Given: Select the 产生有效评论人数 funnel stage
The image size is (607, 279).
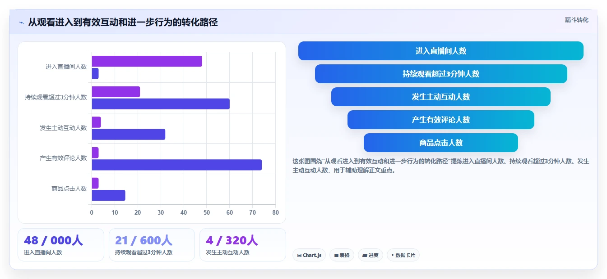Looking at the screenshot, I should click(x=441, y=120).
